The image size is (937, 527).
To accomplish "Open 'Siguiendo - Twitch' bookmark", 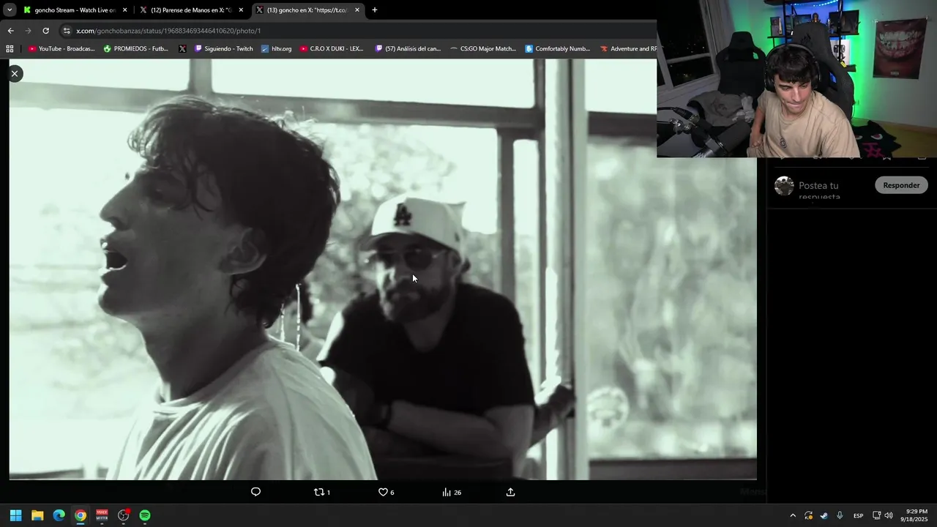I will pyautogui.click(x=223, y=49).
